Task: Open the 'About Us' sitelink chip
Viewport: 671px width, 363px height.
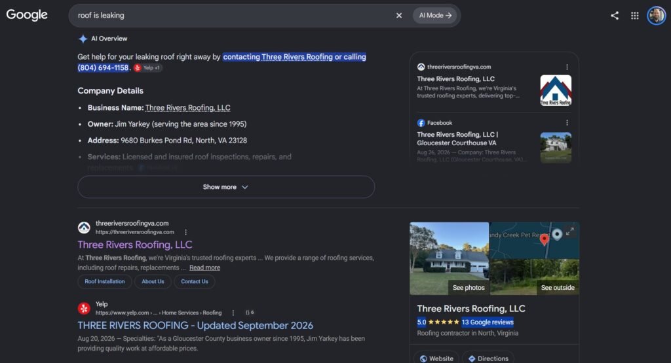Action: click(x=153, y=281)
